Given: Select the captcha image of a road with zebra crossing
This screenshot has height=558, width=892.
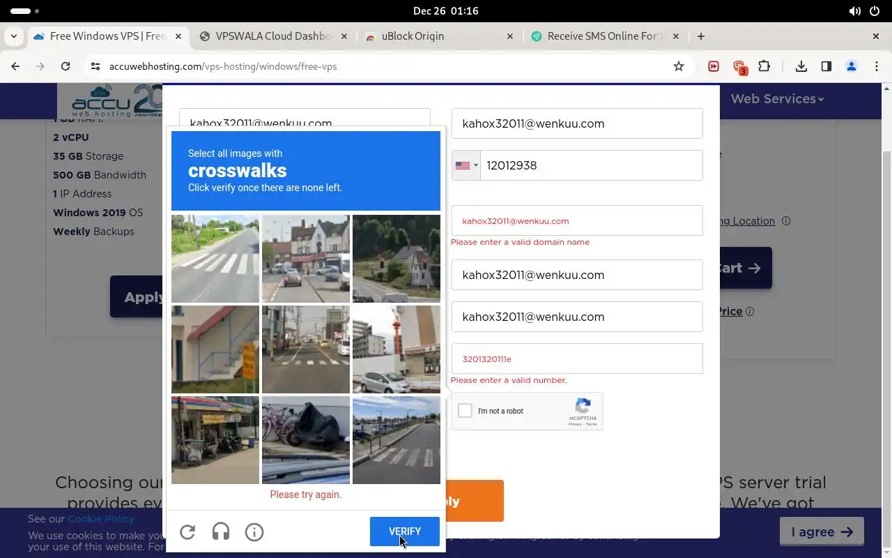Looking at the screenshot, I should pyautogui.click(x=215, y=259).
